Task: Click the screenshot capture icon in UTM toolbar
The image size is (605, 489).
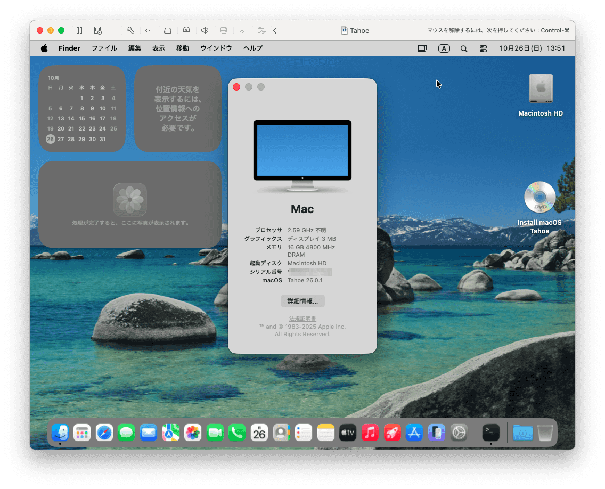Action: pyautogui.click(x=97, y=30)
